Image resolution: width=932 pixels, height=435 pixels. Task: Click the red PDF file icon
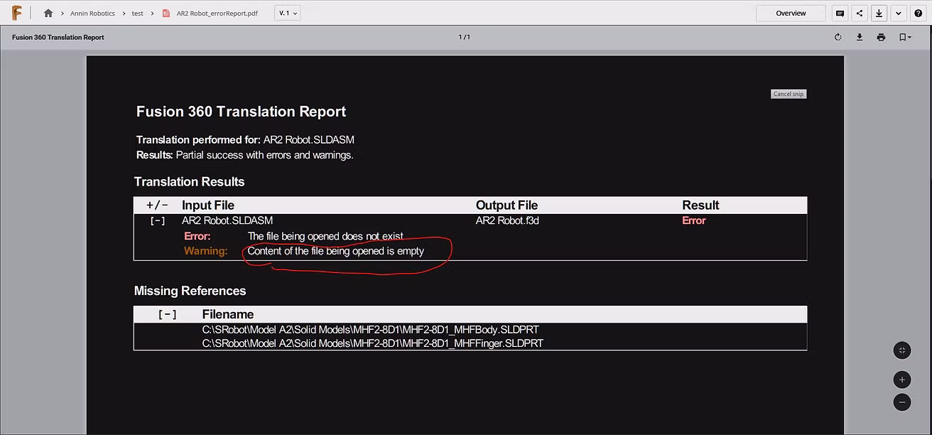[166, 14]
